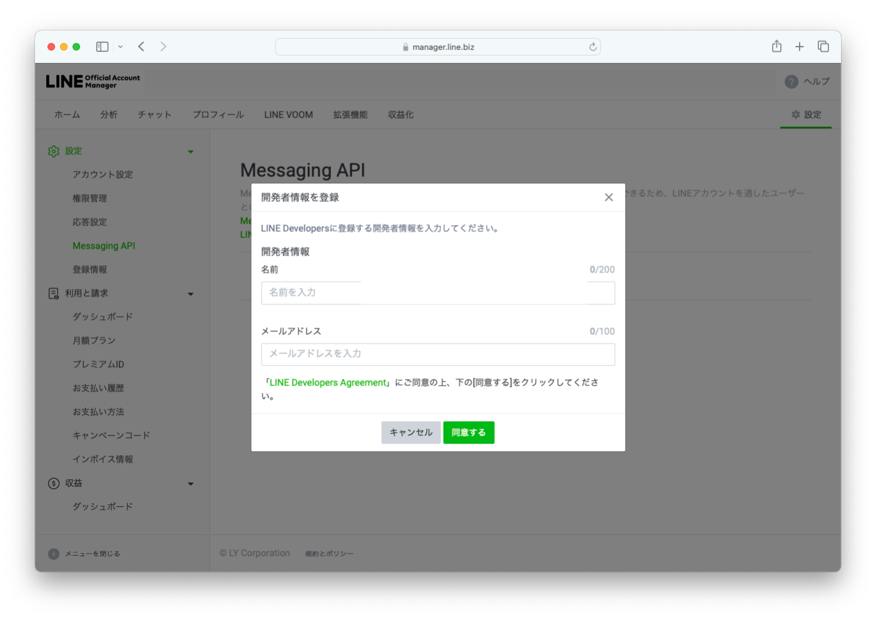Screen dimensions: 876x625
Task: Click the email address input field
Action: pyautogui.click(x=438, y=354)
